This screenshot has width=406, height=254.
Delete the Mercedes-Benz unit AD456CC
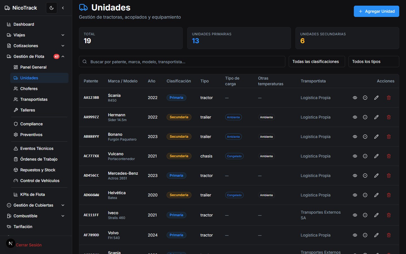[389, 176]
